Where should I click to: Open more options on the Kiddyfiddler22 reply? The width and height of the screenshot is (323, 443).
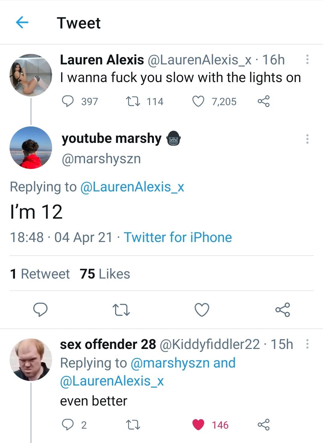(307, 344)
